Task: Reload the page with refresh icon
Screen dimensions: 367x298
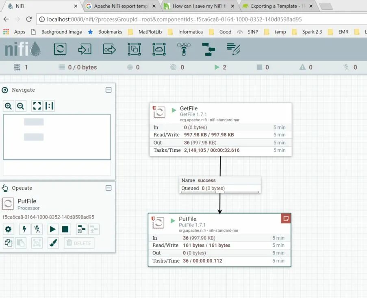Action: pyautogui.click(x=29, y=19)
